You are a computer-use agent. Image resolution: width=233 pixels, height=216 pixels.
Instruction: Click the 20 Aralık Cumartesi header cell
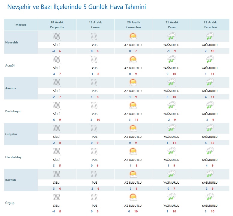click(133, 25)
